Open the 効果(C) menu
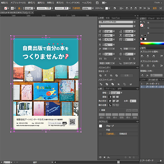This screenshot has height=164, width=164. [50, 3]
